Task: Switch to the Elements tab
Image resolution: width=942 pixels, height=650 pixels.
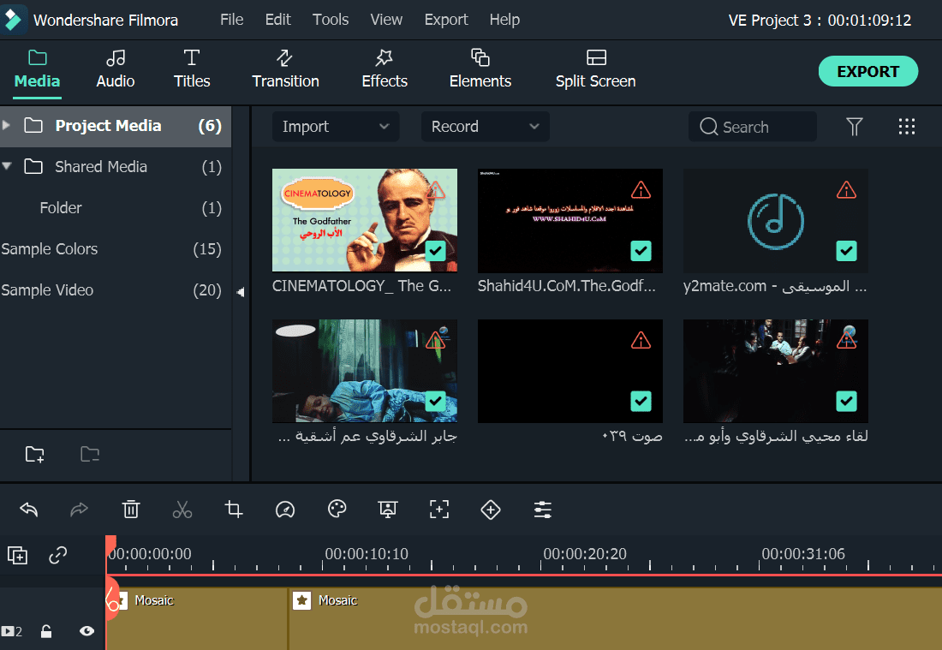Action: coord(480,69)
